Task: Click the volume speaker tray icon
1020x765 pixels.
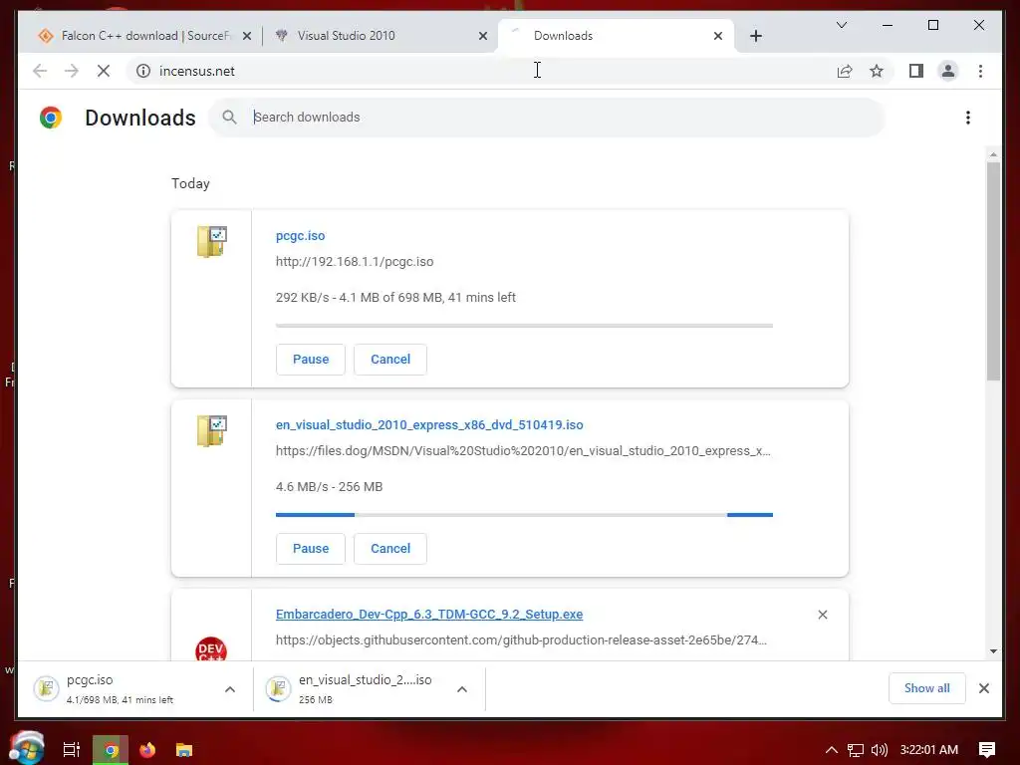Action: [x=879, y=750]
